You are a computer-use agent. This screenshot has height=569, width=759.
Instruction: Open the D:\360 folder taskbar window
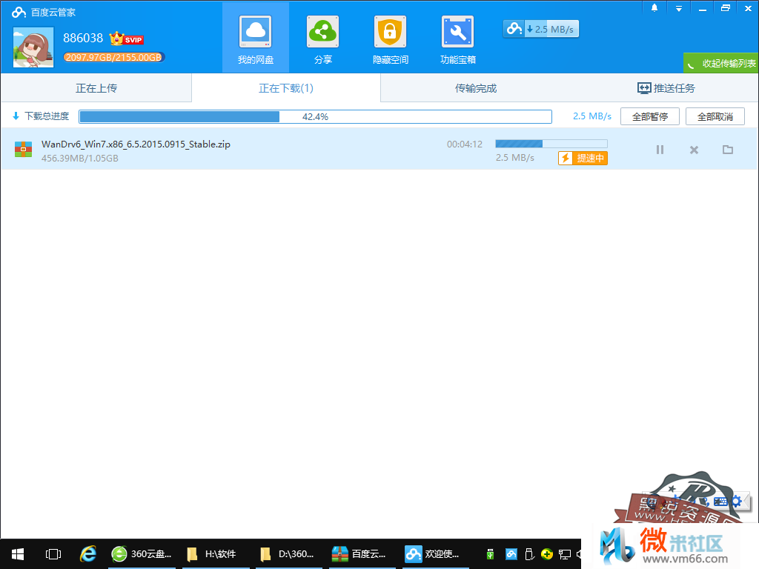tap(289, 554)
